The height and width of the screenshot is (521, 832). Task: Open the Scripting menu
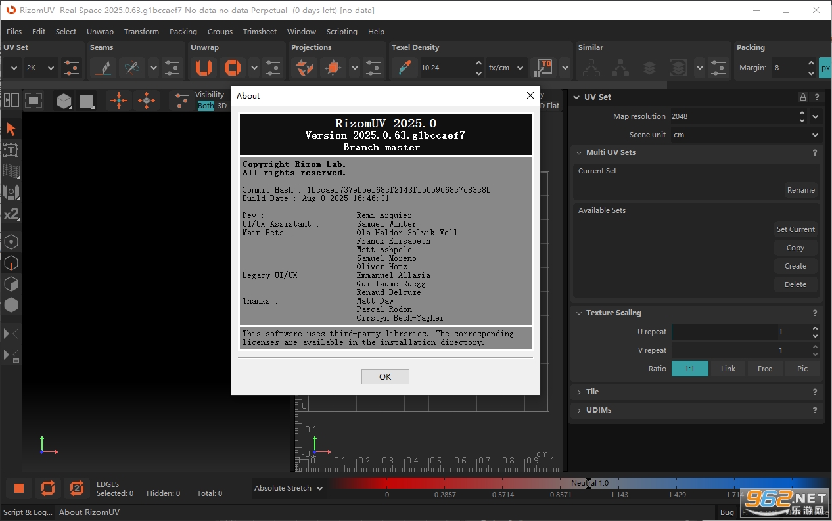tap(342, 32)
